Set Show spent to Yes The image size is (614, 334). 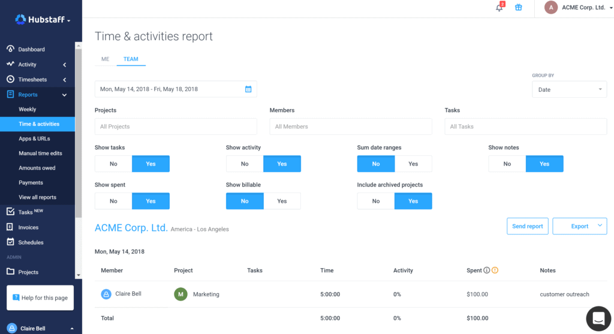151,201
